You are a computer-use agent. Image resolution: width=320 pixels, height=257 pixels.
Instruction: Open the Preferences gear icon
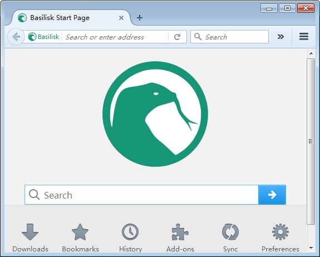click(280, 232)
